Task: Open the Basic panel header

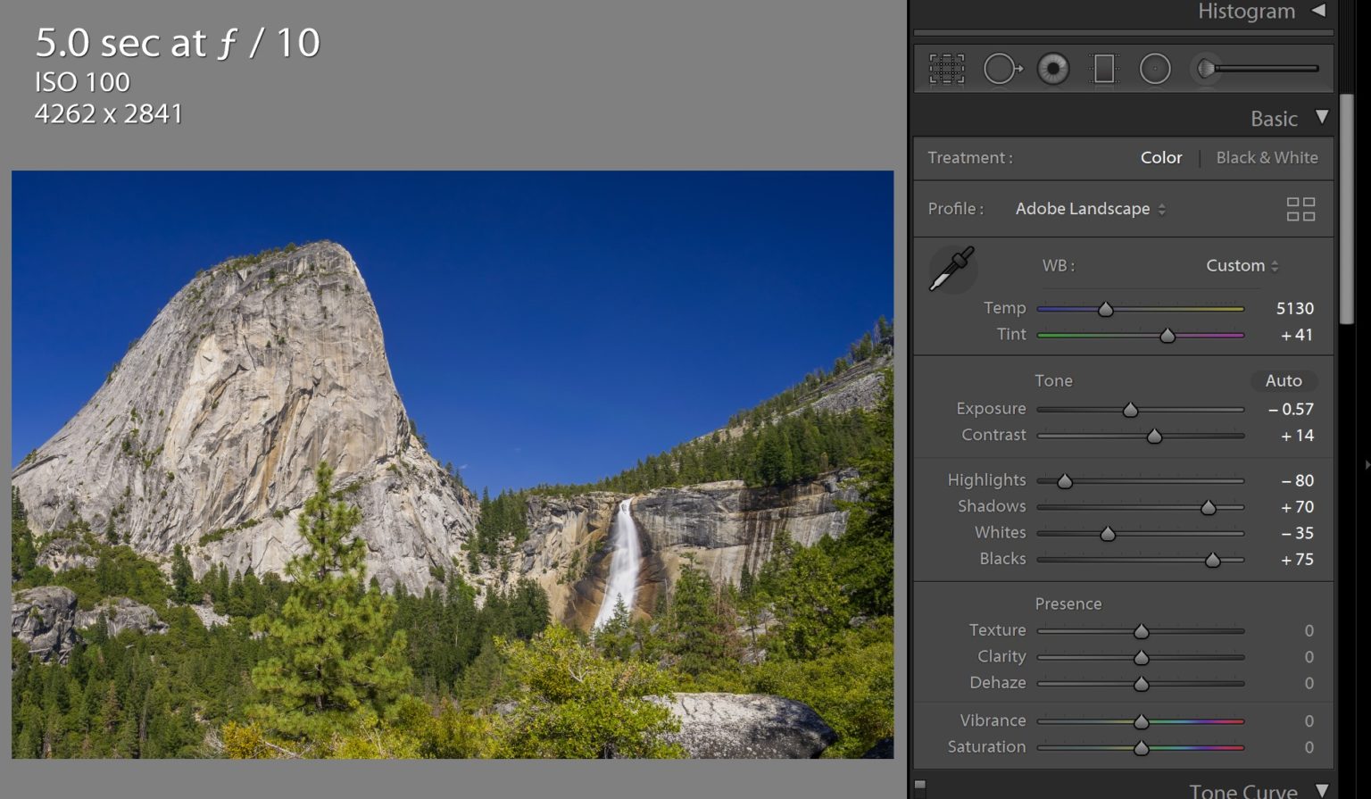Action: coord(1275,117)
